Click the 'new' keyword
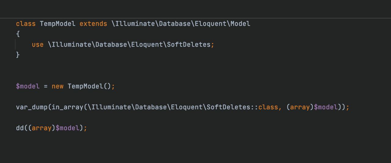391x163 pixels. click(x=57, y=86)
